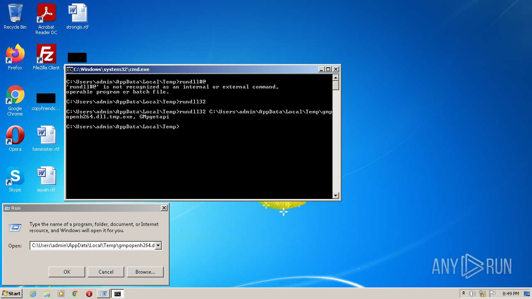Click the cmd window scroll up arrow

(x=336, y=77)
